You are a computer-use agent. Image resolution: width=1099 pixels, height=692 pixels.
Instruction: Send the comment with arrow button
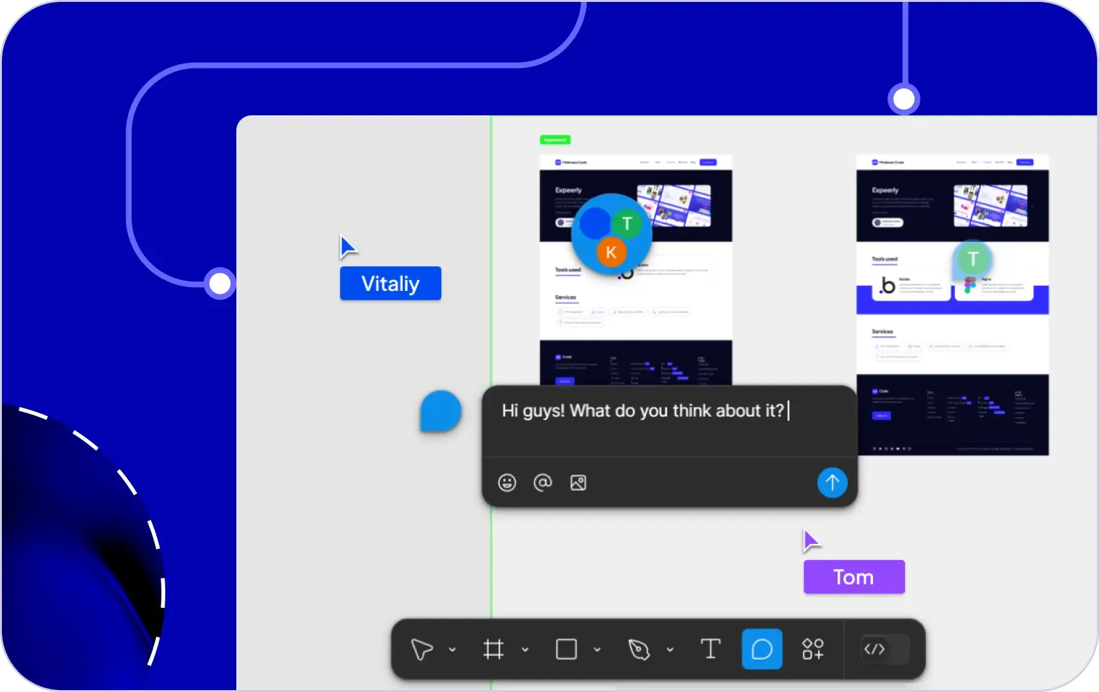832,482
